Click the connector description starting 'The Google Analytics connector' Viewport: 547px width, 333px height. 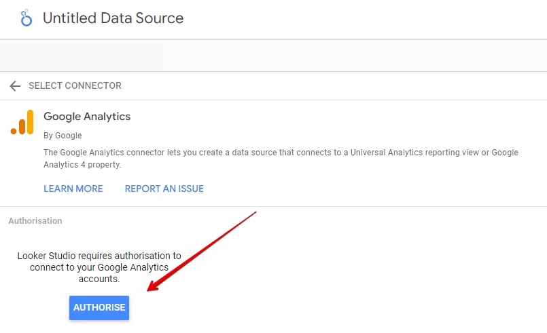click(281, 159)
